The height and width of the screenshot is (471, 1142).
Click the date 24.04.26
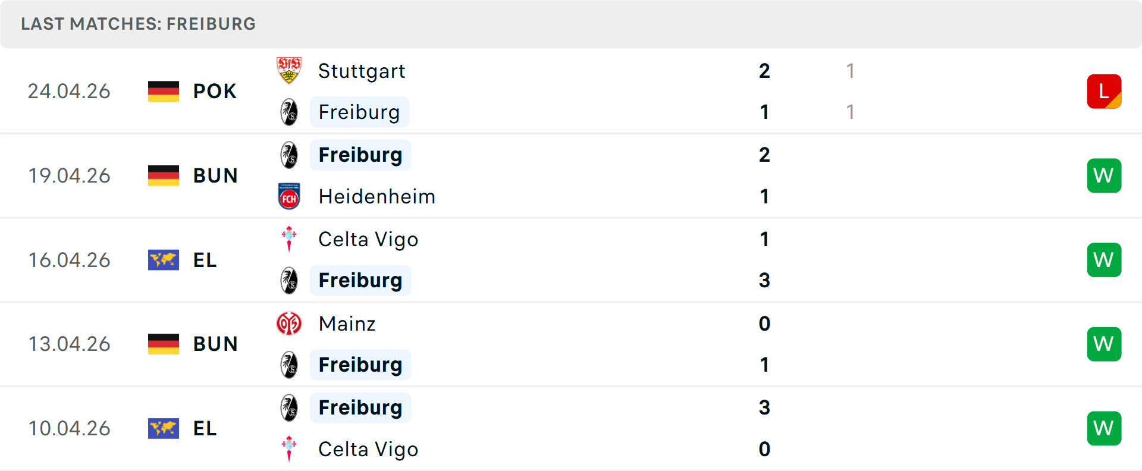click(69, 91)
